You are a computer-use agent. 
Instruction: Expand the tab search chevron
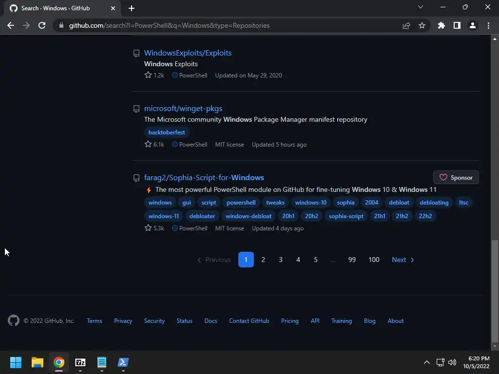(x=421, y=7)
